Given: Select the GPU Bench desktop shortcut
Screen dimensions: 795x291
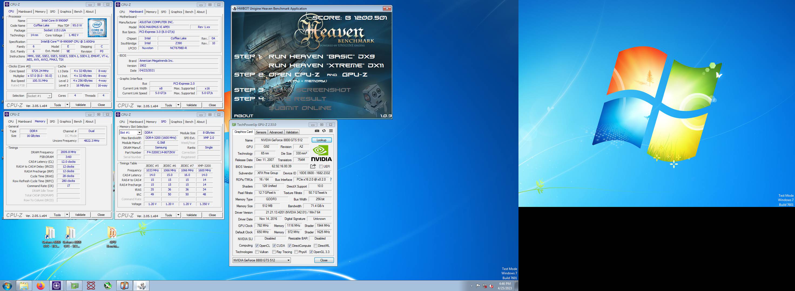Looking at the screenshot, I should [x=112, y=237].
